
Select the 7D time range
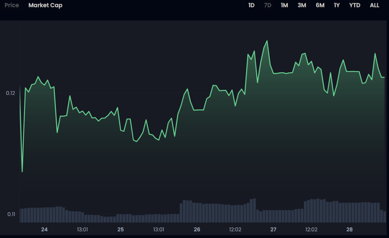[x=267, y=5]
